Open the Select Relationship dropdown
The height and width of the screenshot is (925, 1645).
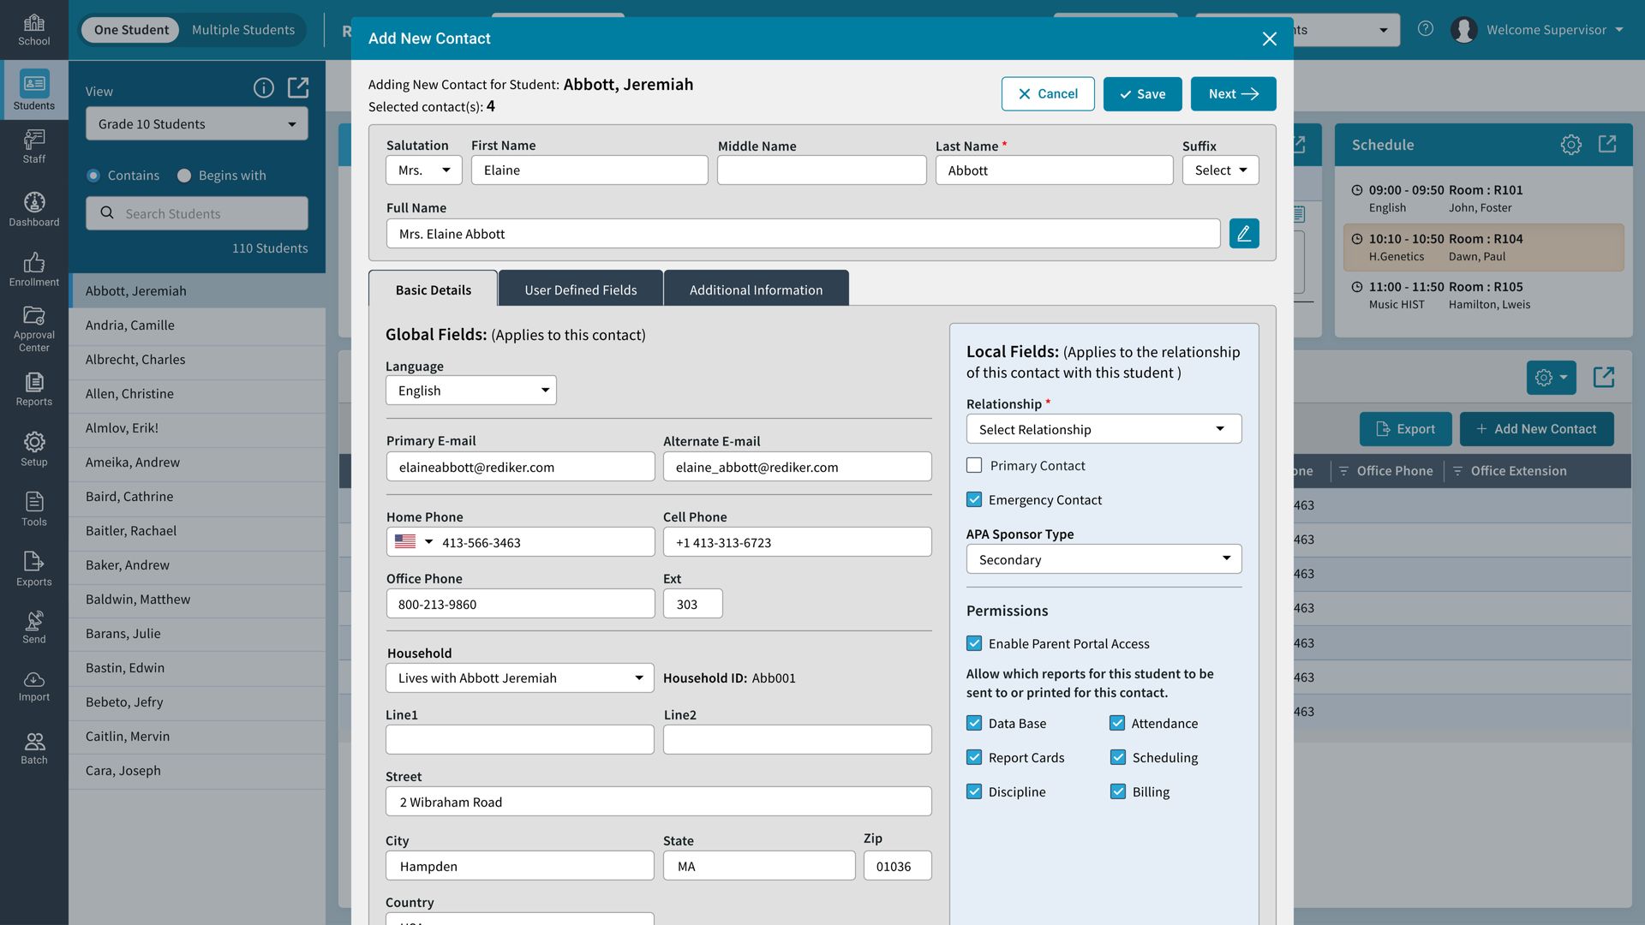click(1104, 428)
